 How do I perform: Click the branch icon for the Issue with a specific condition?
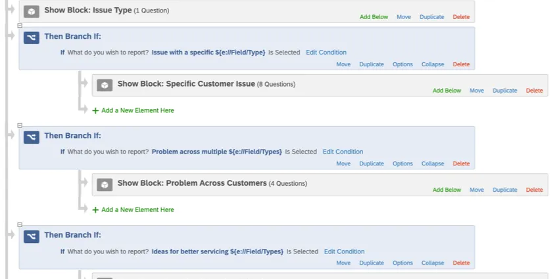click(x=31, y=37)
